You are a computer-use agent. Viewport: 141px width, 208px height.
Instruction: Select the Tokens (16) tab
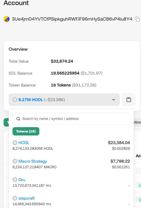pyautogui.click(x=26, y=131)
